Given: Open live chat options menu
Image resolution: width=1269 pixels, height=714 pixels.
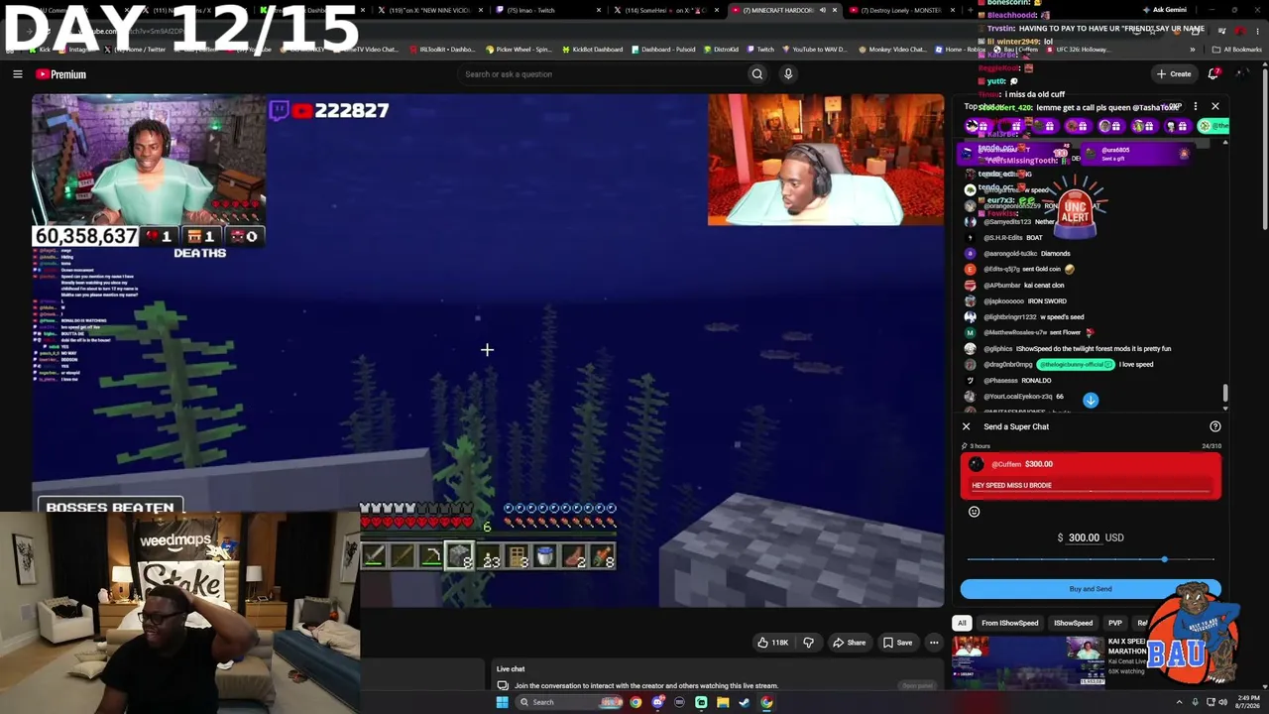Looking at the screenshot, I should coord(1196,106).
